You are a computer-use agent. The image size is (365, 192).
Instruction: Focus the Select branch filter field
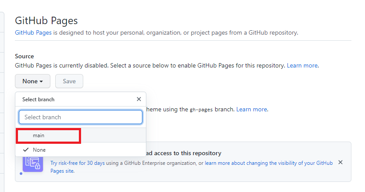coord(81,117)
